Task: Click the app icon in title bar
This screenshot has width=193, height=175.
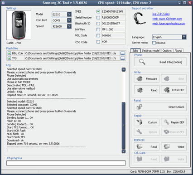Action: tap(3, 3)
